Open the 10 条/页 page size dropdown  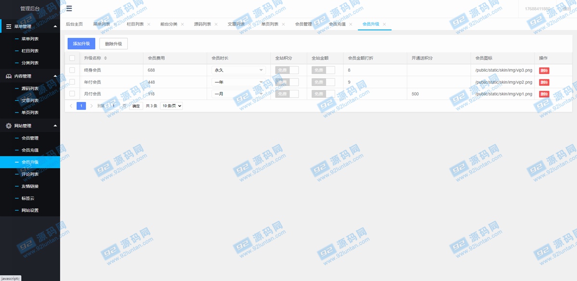(172, 106)
